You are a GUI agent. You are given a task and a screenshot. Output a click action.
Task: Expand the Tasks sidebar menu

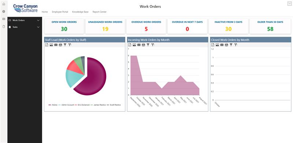(38, 27)
